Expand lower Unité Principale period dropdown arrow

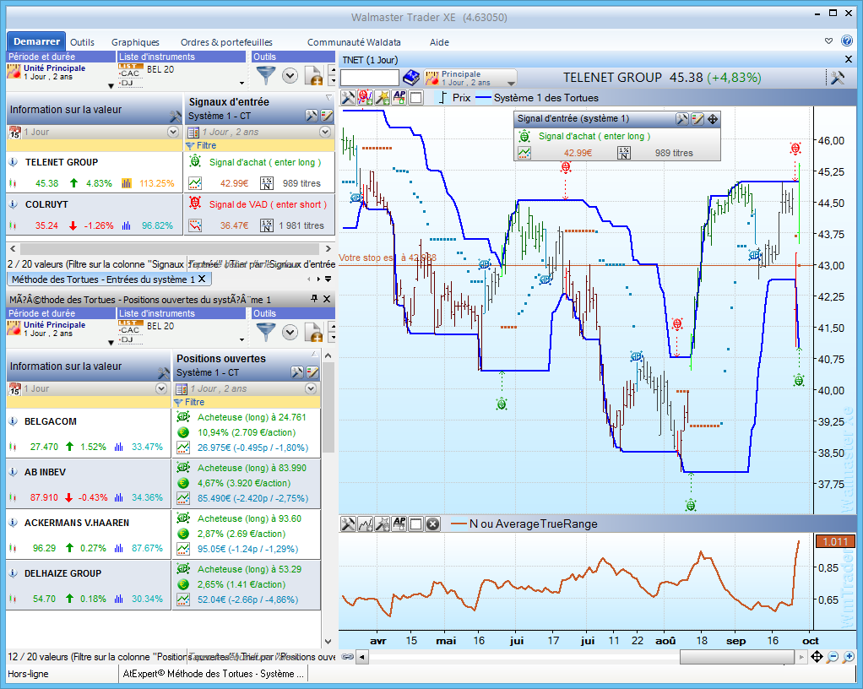[x=111, y=342]
